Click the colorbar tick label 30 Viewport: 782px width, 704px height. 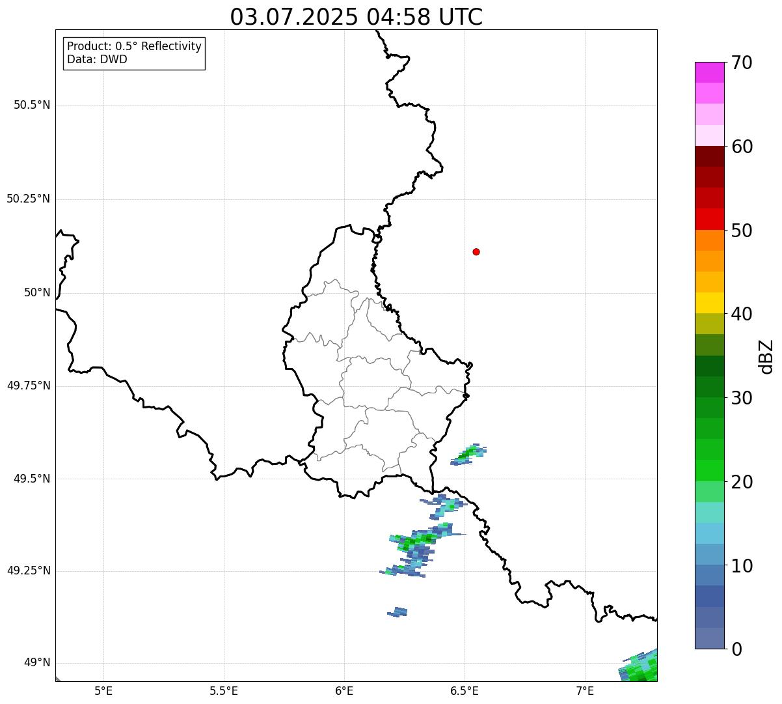coord(742,398)
